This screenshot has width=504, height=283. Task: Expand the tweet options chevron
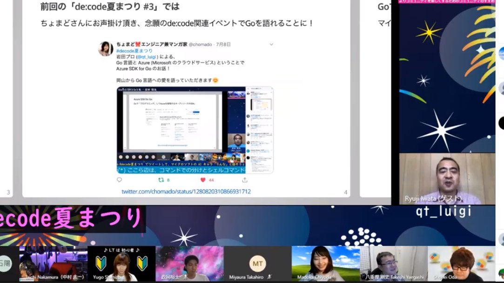pos(271,43)
